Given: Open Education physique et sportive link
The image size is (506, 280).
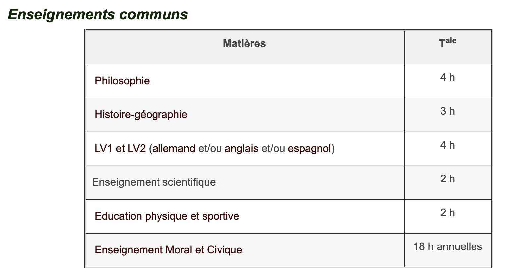Looking at the screenshot, I should coord(167,216).
